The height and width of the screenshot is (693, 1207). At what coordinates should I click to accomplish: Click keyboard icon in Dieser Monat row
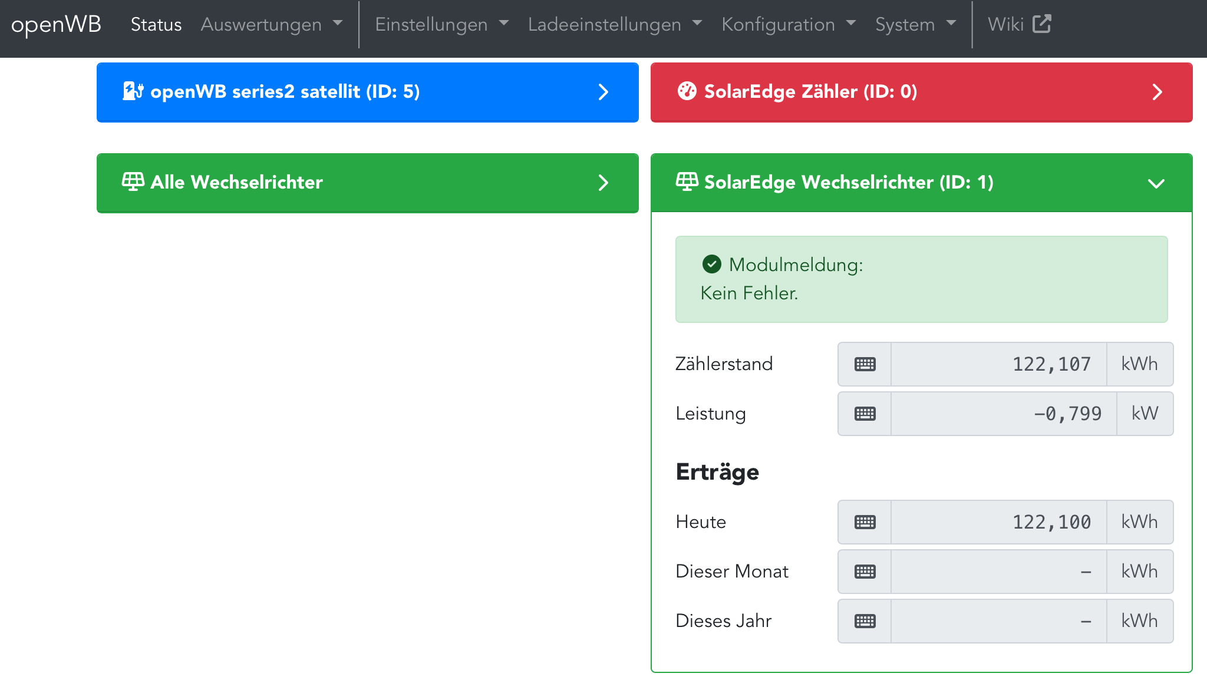865,572
